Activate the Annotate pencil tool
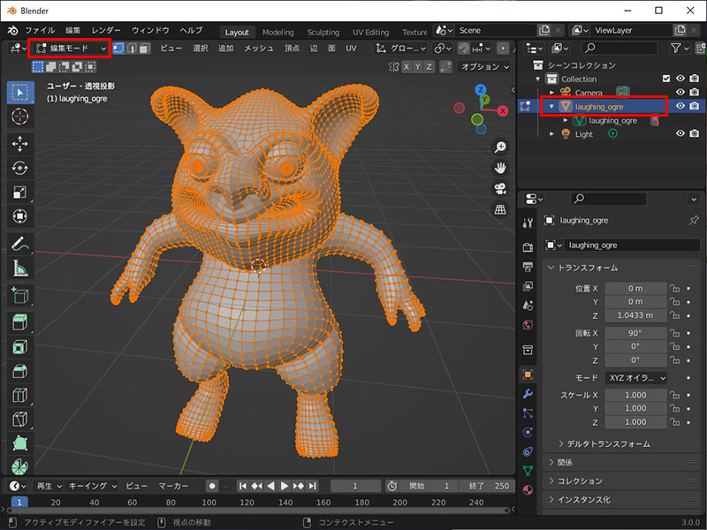The image size is (707, 530). (x=19, y=245)
